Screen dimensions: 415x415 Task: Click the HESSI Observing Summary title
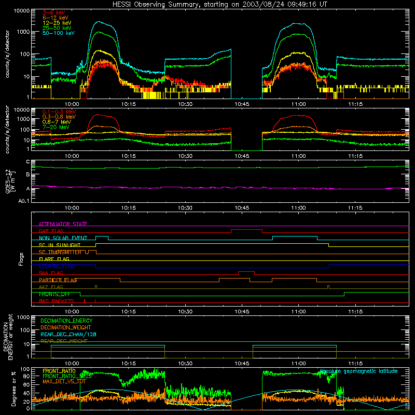(220, 5)
